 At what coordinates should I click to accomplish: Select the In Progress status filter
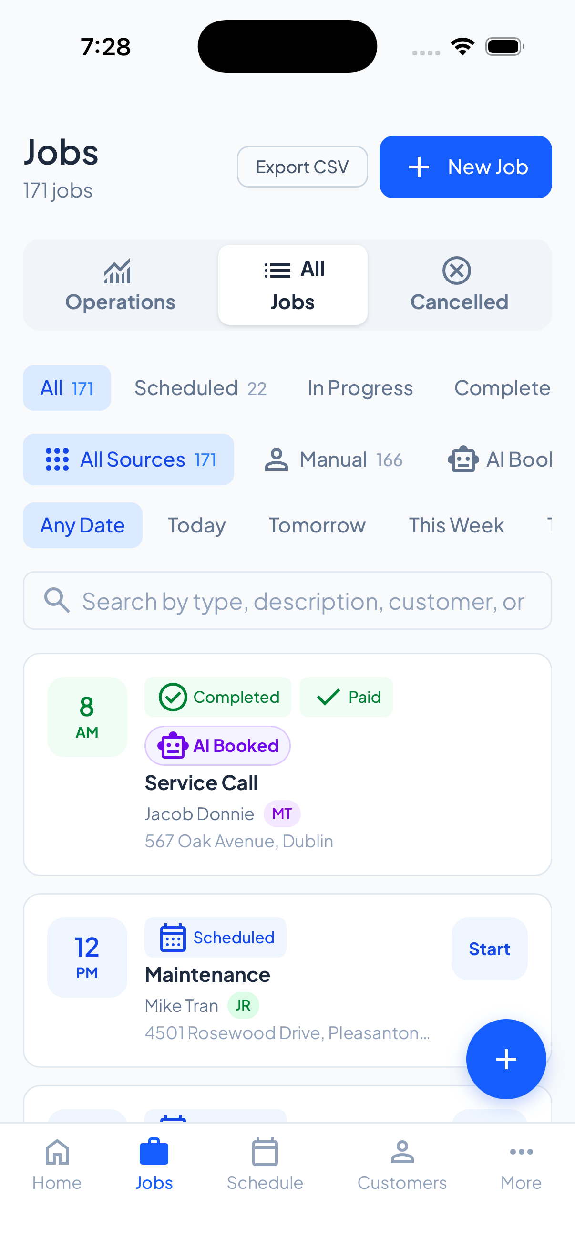point(360,388)
